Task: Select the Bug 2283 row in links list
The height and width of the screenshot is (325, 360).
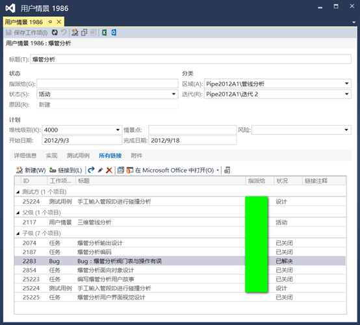Action: tap(180, 261)
